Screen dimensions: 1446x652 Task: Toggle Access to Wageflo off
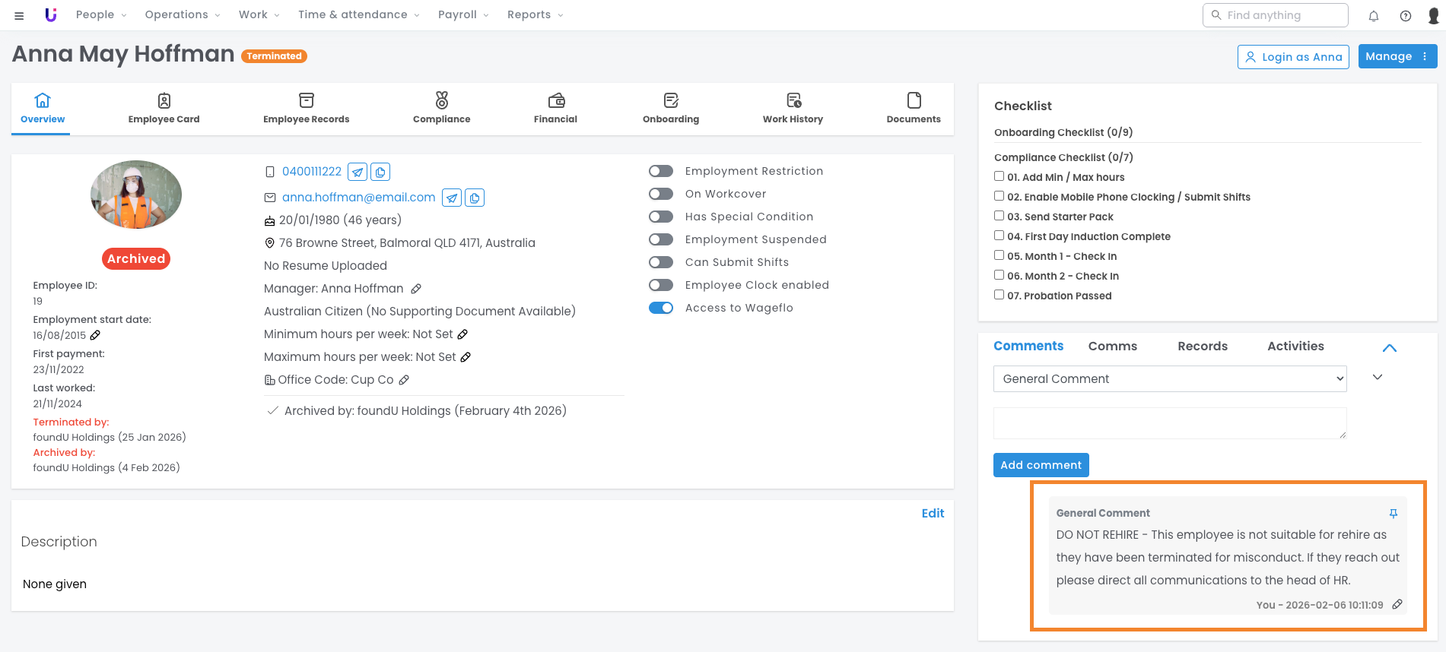[x=661, y=308]
